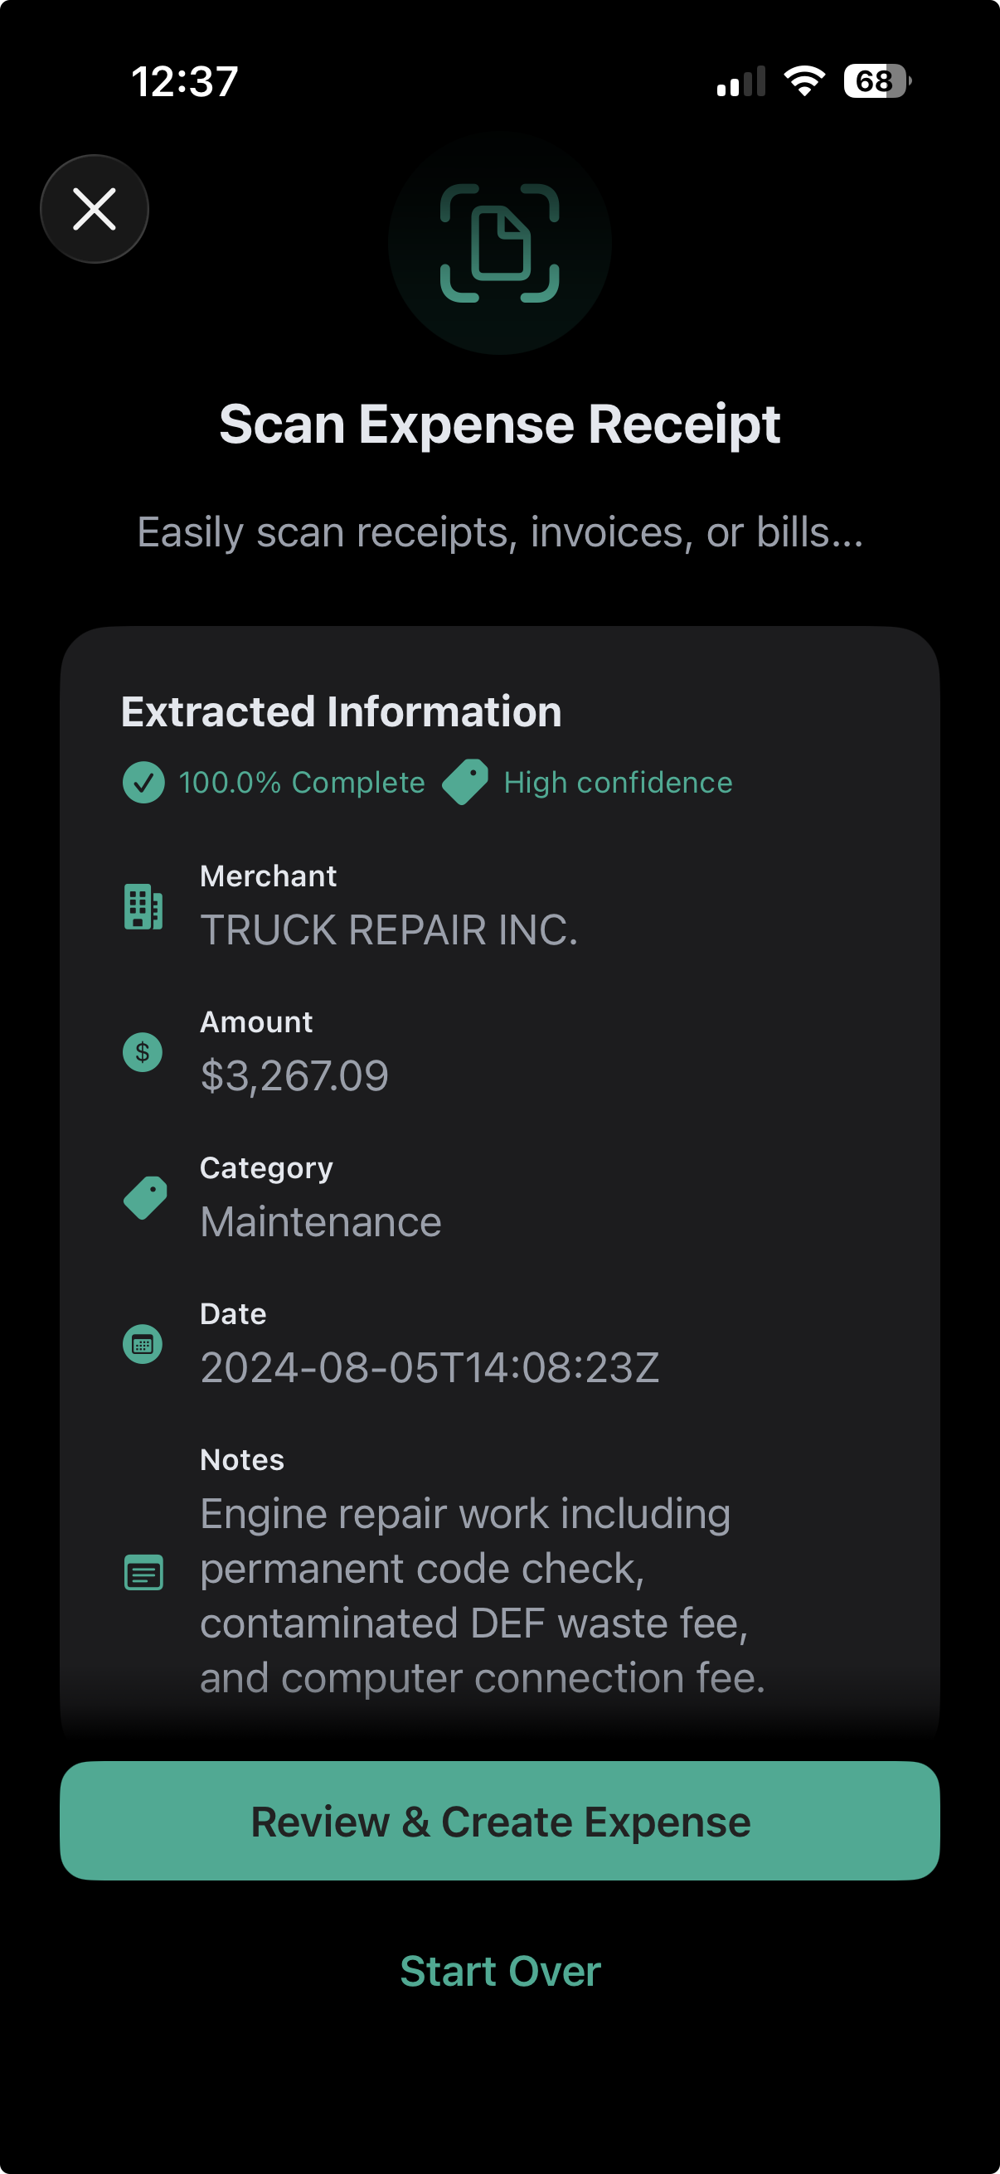Screen dimensions: 1000x2174
Task: Tap the Wi-Fi status bar icon
Action: pyautogui.click(x=804, y=81)
